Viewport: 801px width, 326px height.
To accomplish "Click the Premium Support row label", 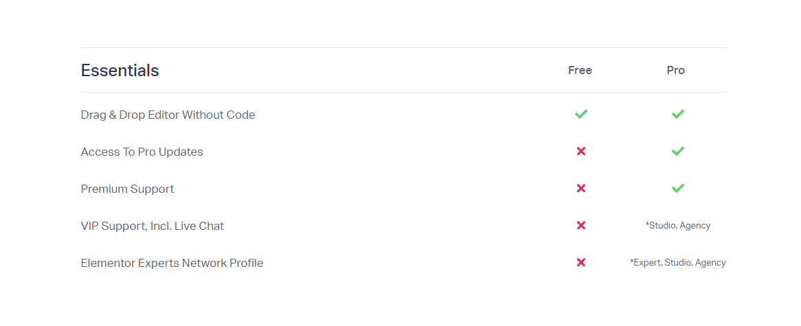I will click(127, 189).
